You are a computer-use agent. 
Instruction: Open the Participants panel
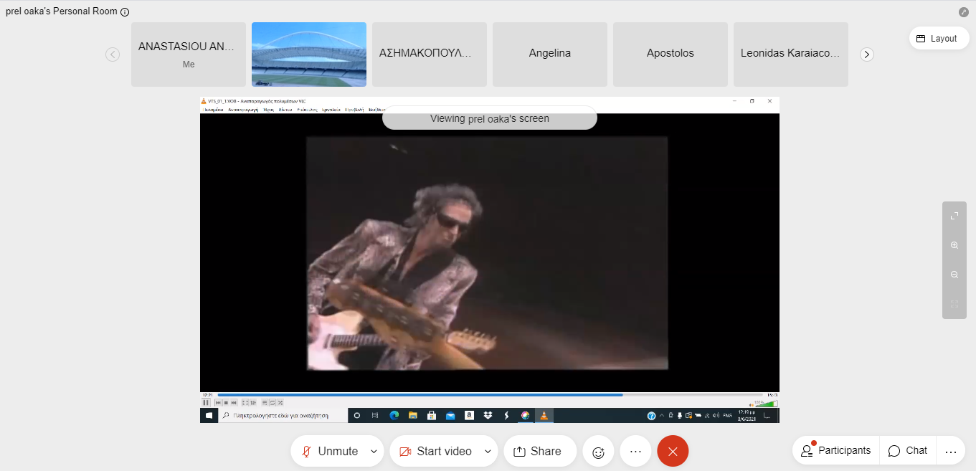pyautogui.click(x=836, y=451)
